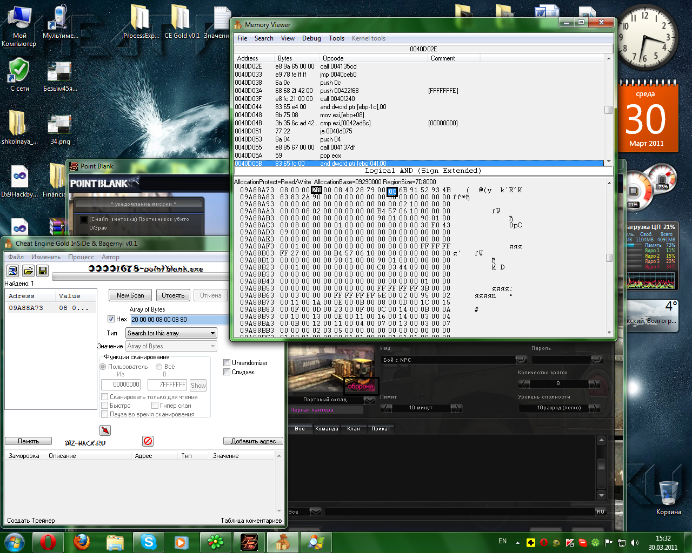Image resolution: width=692 pixels, height=553 pixels.
Task: Click the disassembler pane vertical scrollbar thumb
Action: click(x=608, y=110)
